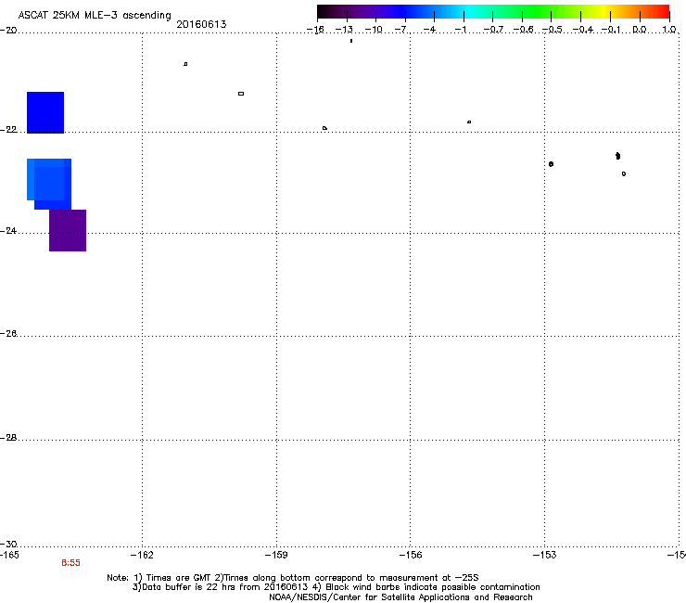Click the -7 color scale label
This screenshot has width=686, height=603.
pyautogui.click(x=400, y=30)
